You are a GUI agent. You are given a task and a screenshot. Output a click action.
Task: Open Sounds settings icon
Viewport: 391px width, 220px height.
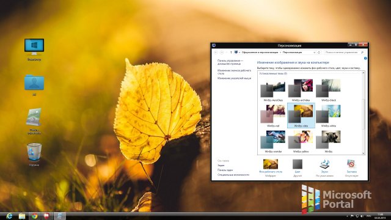[324, 164]
